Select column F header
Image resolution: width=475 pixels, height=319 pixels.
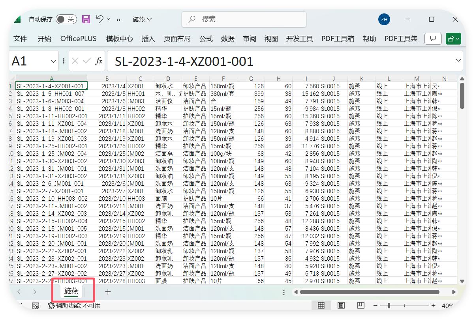click(223, 78)
